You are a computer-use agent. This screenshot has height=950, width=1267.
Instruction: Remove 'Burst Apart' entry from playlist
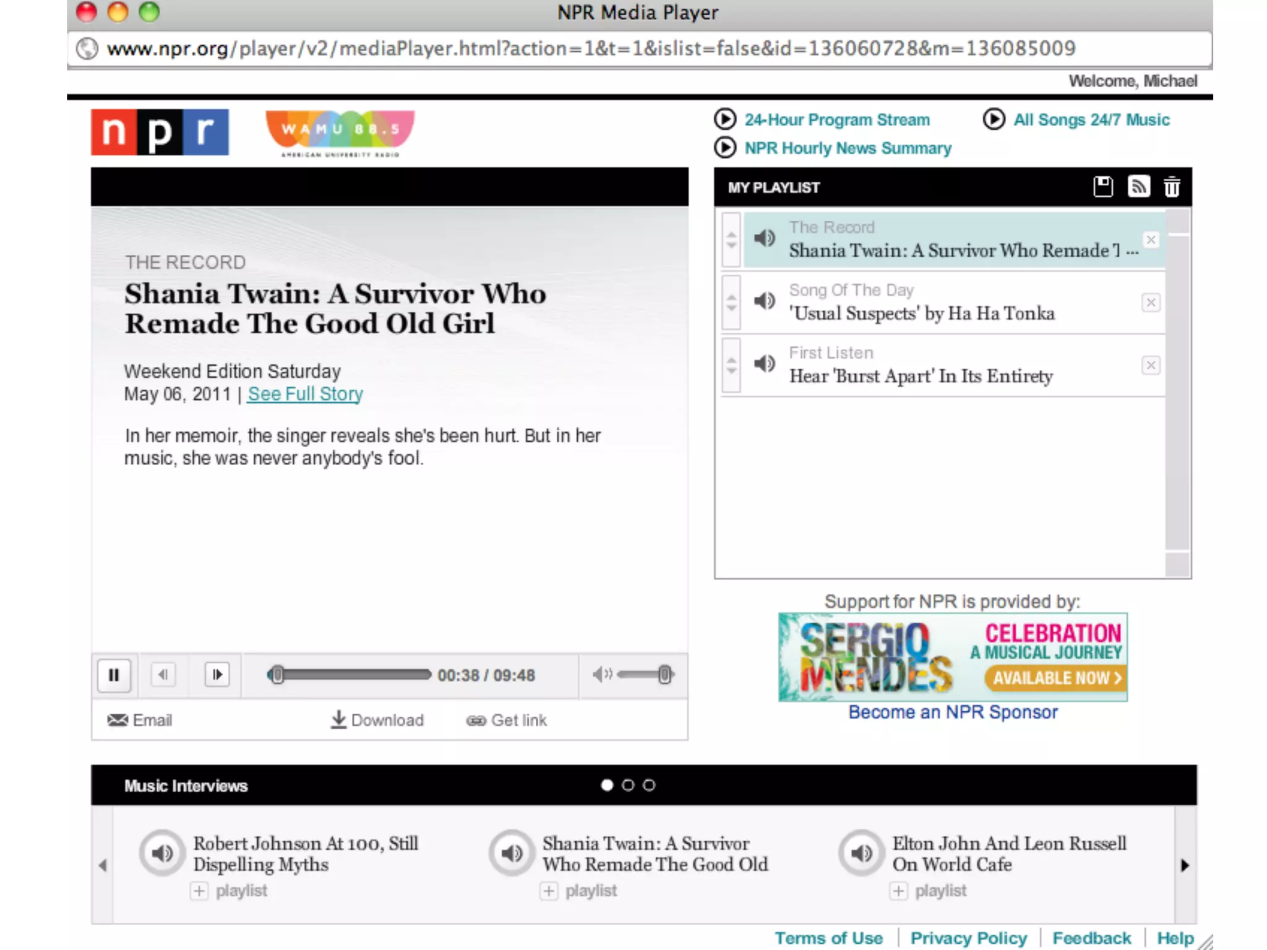1151,366
